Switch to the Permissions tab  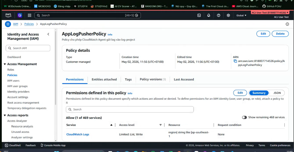click(x=75, y=79)
